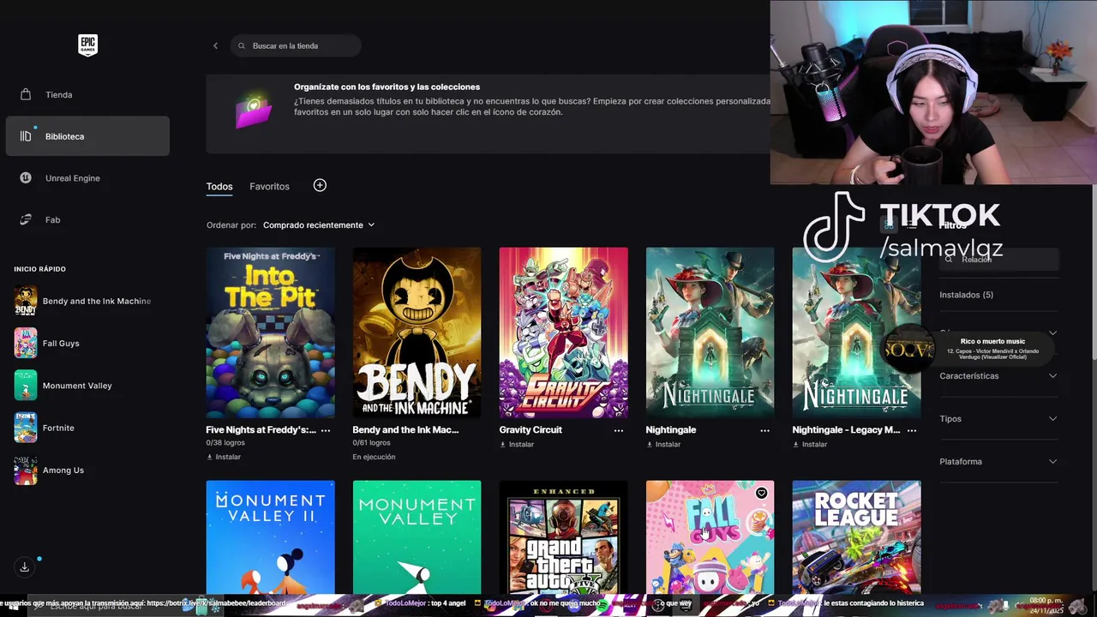
Task: Click the Monument Valley quick launch icon
Action: 26,386
